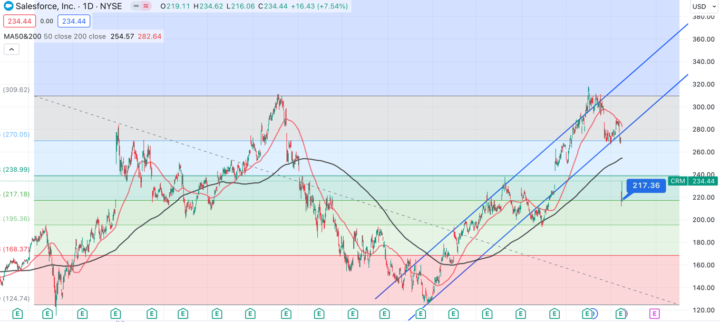This screenshot has width=720, height=322.
Task: Open the Salesforce, Inc. 1D NYSE symbol title
Action: click(x=69, y=6)
